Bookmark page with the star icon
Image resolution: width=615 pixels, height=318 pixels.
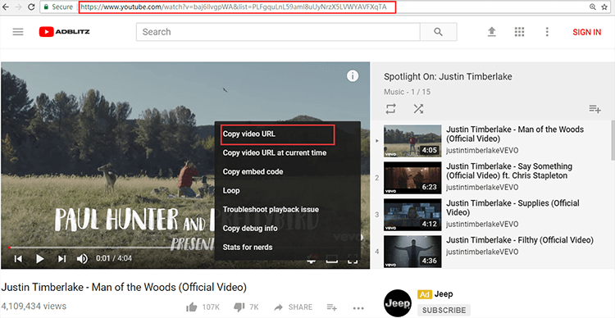pyautogui.click(x=604, y=7)
